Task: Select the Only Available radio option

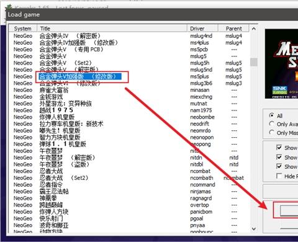Action: point(271,124)
